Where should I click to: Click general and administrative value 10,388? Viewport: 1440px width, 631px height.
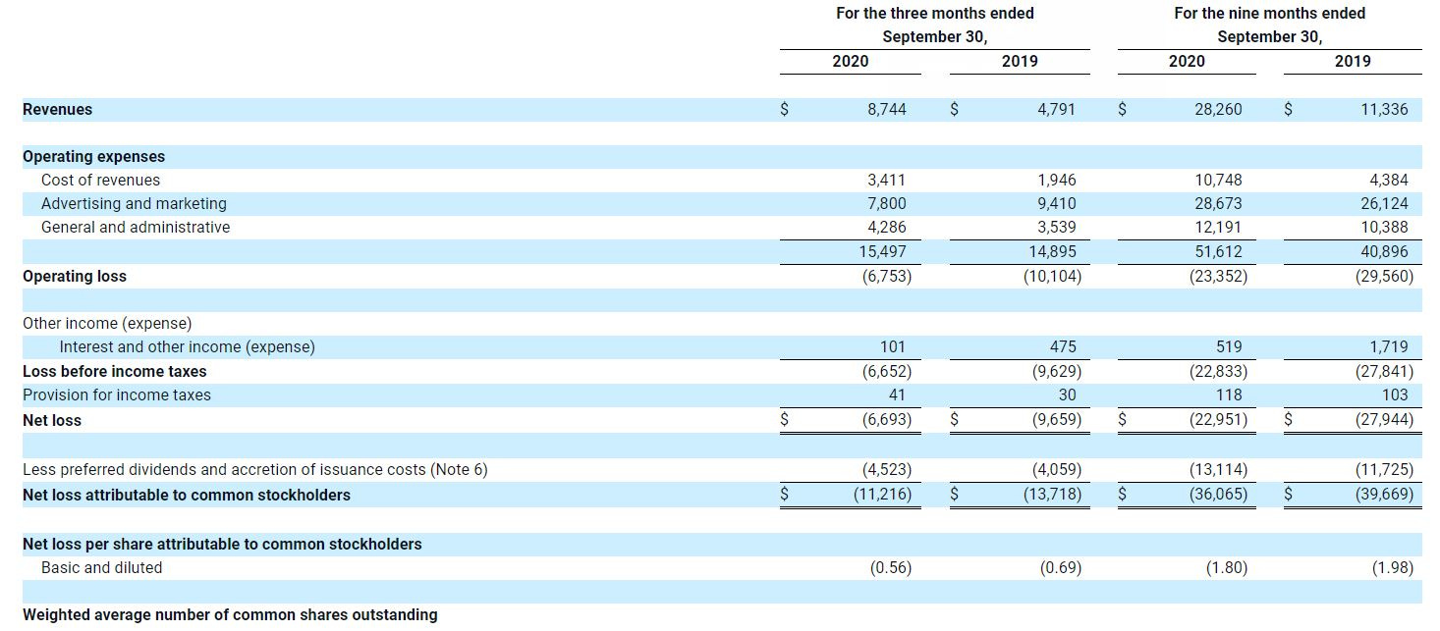(x=1384, y=228)
